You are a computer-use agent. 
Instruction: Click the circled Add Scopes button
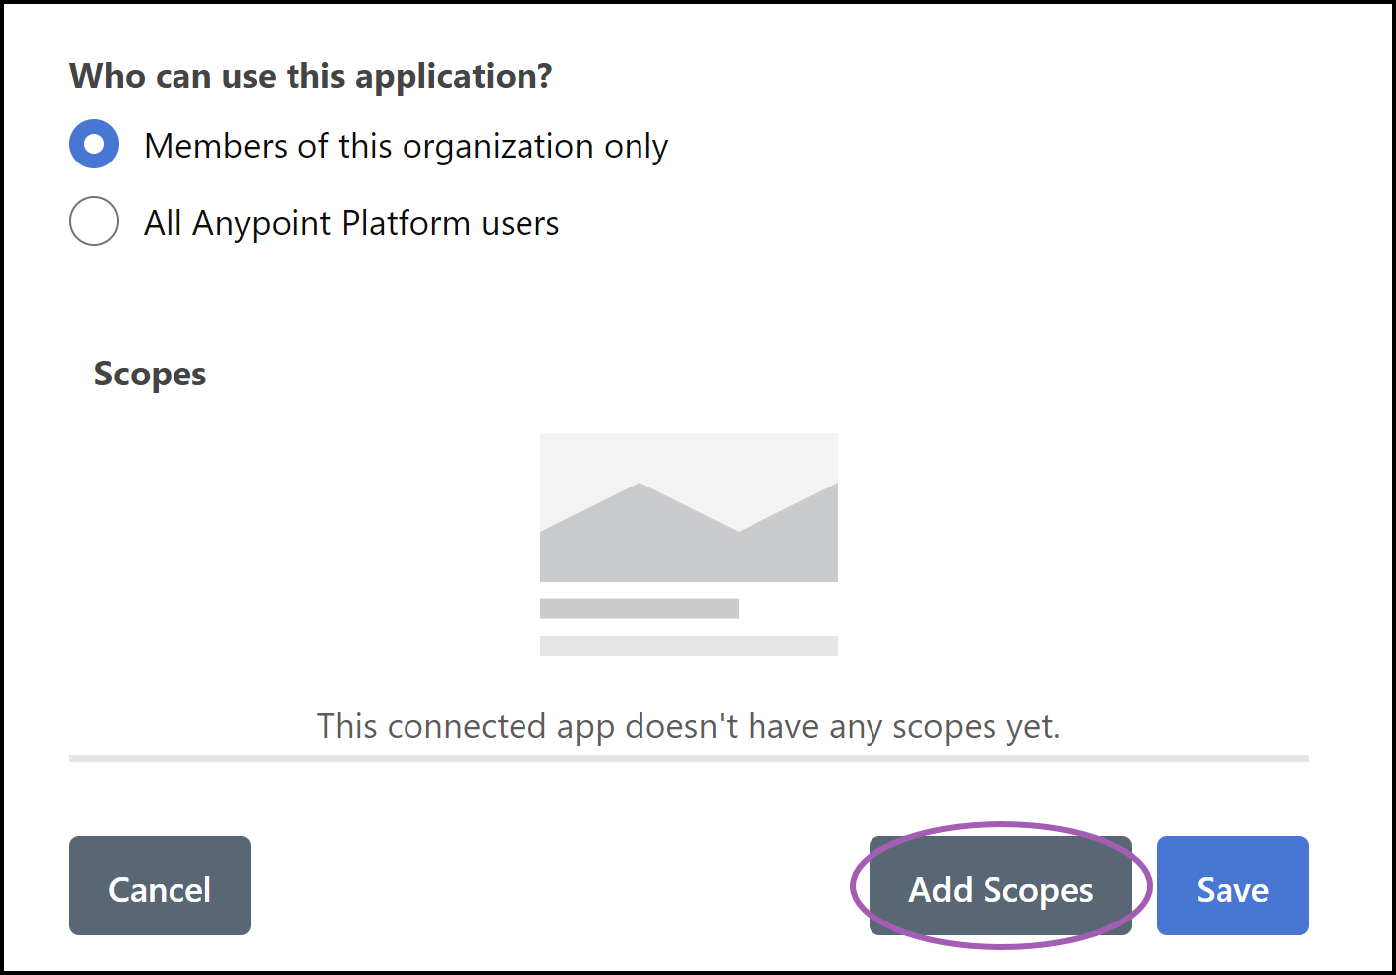pos(999,889)
